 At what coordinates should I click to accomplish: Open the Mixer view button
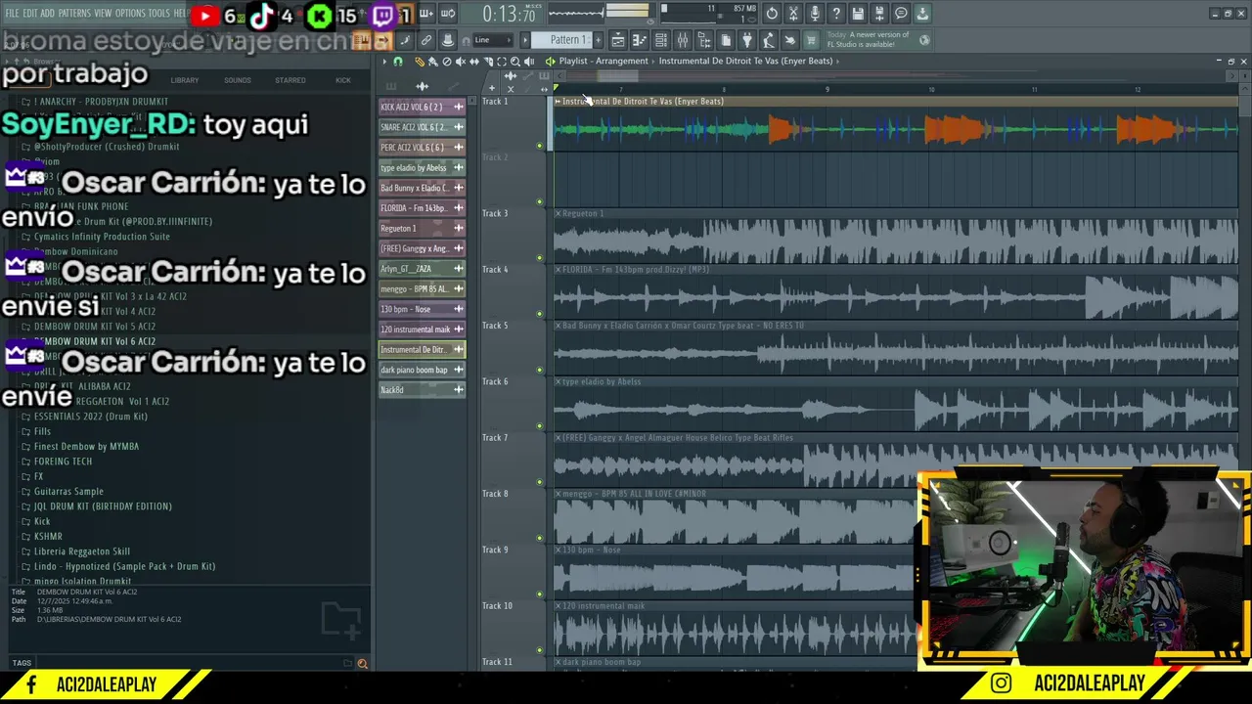[x=683, y=40]
